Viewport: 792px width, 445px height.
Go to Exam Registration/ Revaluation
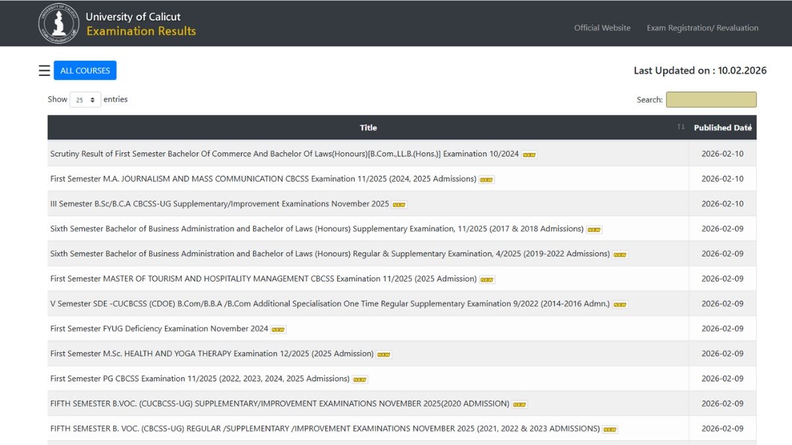[x=702, y=28]
